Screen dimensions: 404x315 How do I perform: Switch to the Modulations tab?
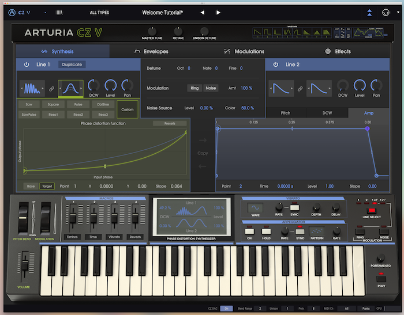(x=244, y=51)
